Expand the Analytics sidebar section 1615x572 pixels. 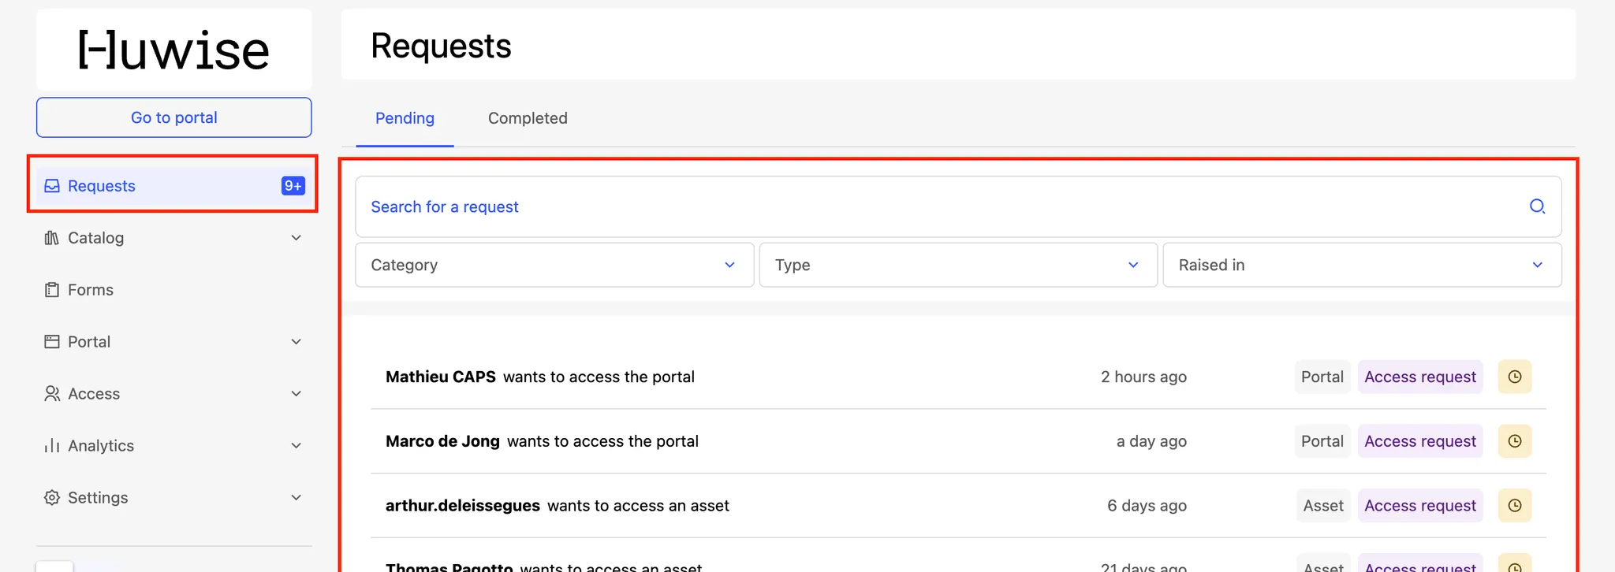point(296,446)
